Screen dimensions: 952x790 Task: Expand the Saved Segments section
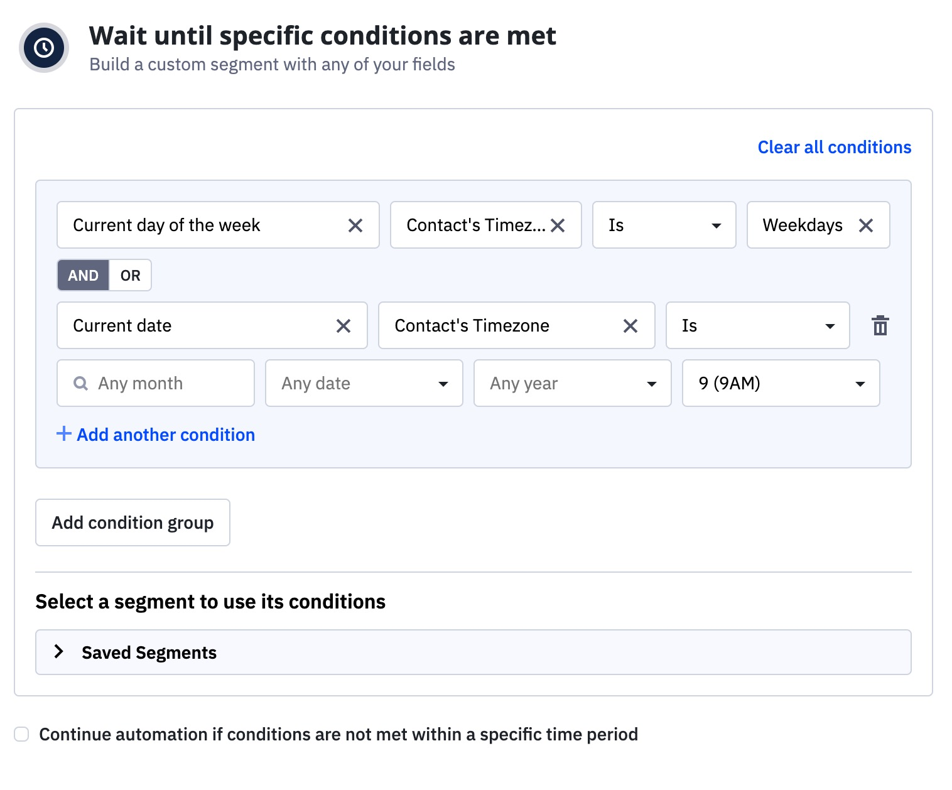(59, 652)
